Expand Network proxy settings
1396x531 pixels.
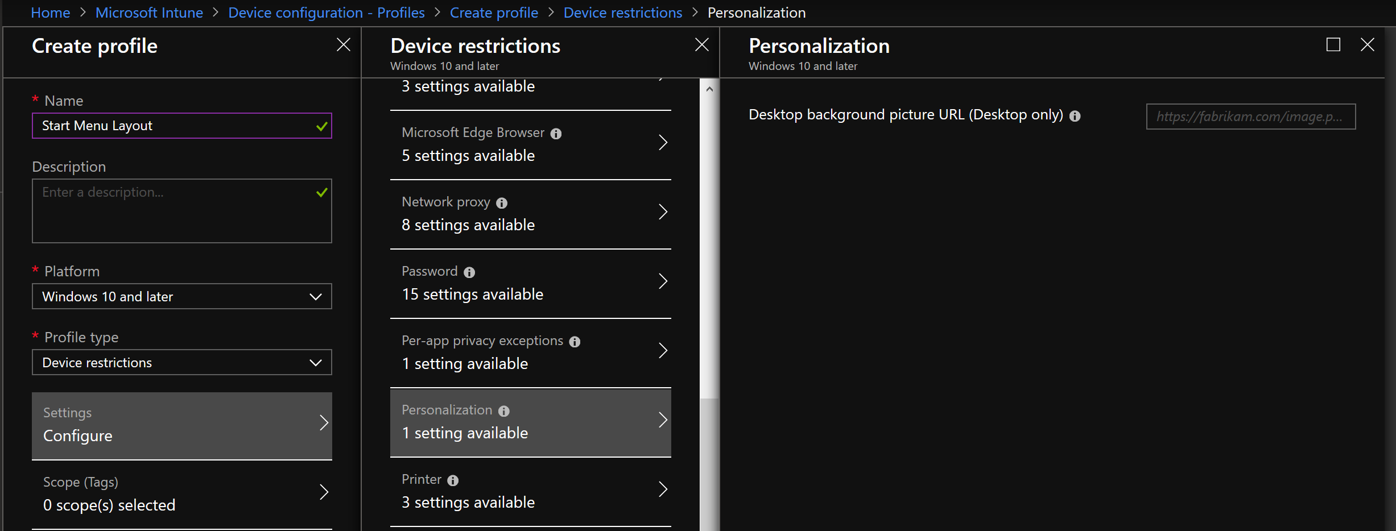coord(530,214)
